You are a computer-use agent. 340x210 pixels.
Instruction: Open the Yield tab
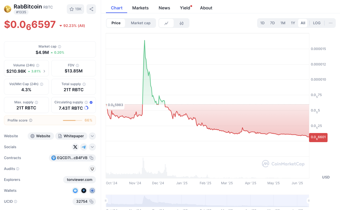coord(185,8)
